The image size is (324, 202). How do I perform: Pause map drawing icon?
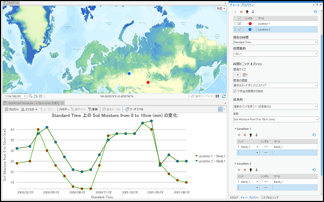217,96
